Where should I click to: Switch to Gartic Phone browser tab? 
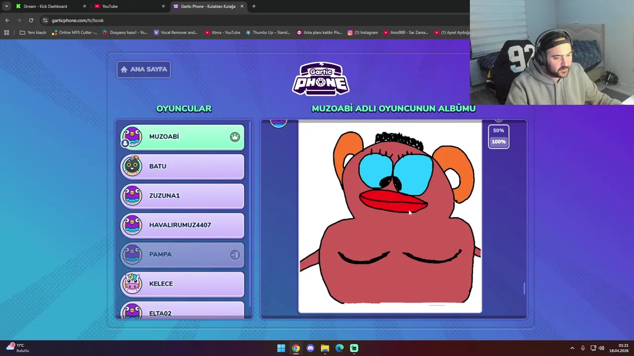[208, 6]
